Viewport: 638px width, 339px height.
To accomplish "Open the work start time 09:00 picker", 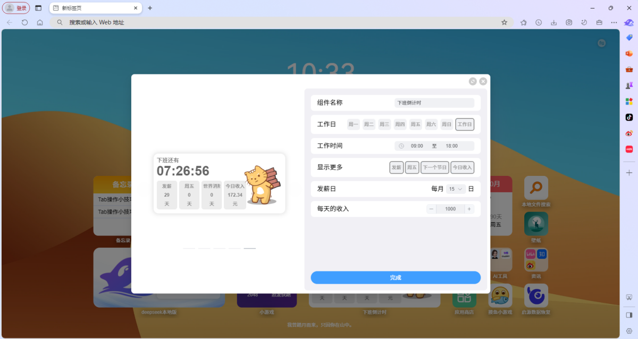I will (x=417, y=146).
